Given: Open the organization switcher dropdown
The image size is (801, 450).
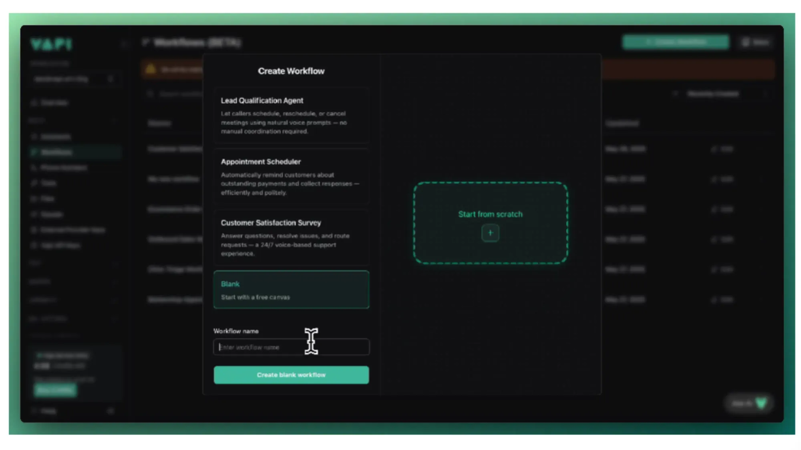Looking at the screenshot, I should point(76,78).
